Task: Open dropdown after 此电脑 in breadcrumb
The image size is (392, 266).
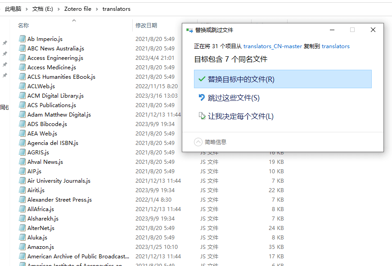Action: click(x=27, y=9)
